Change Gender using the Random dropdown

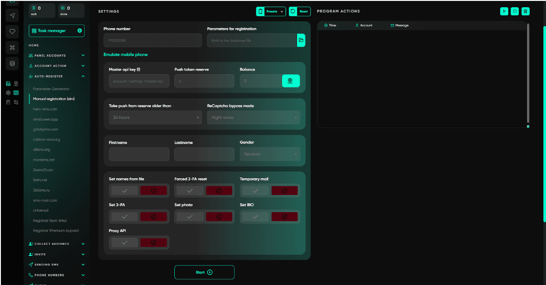270,154
